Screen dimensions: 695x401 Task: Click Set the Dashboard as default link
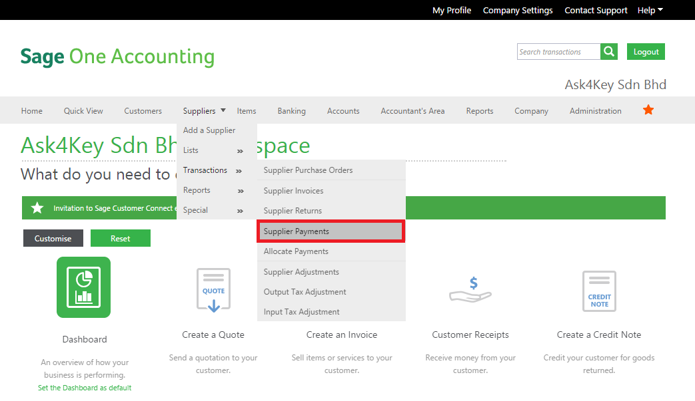coord(85,388)
